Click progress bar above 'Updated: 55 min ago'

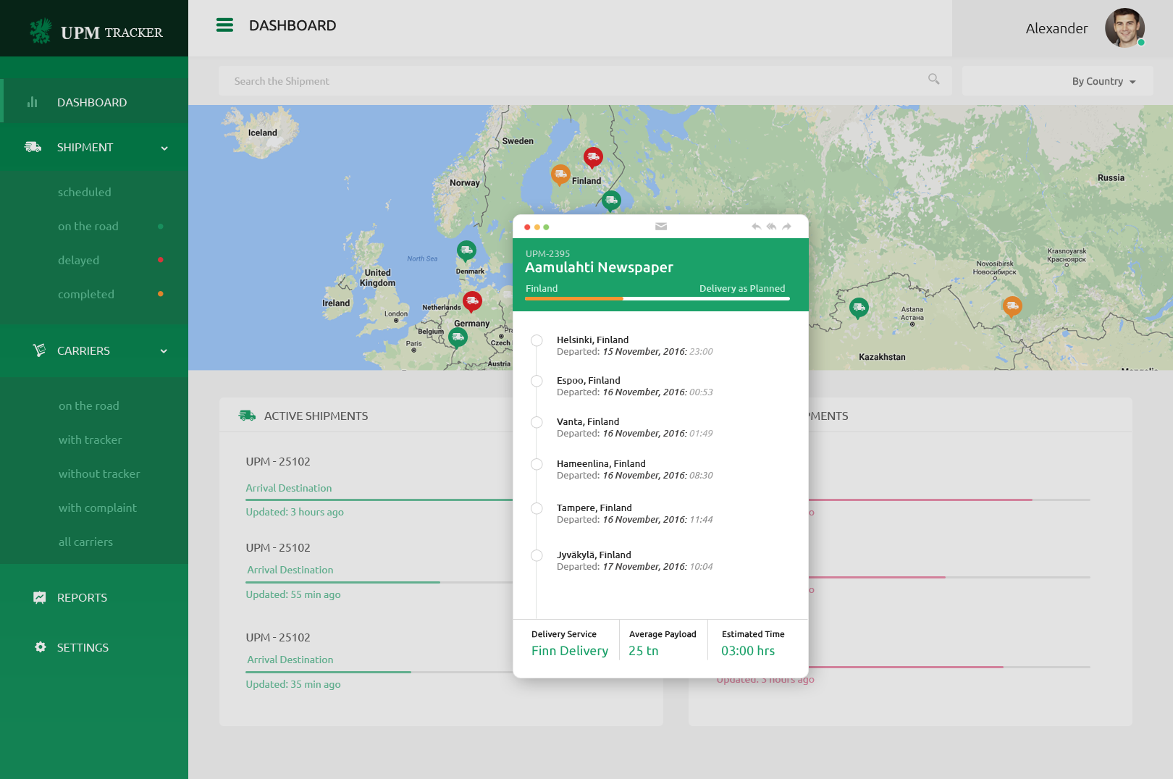point(380,582)
